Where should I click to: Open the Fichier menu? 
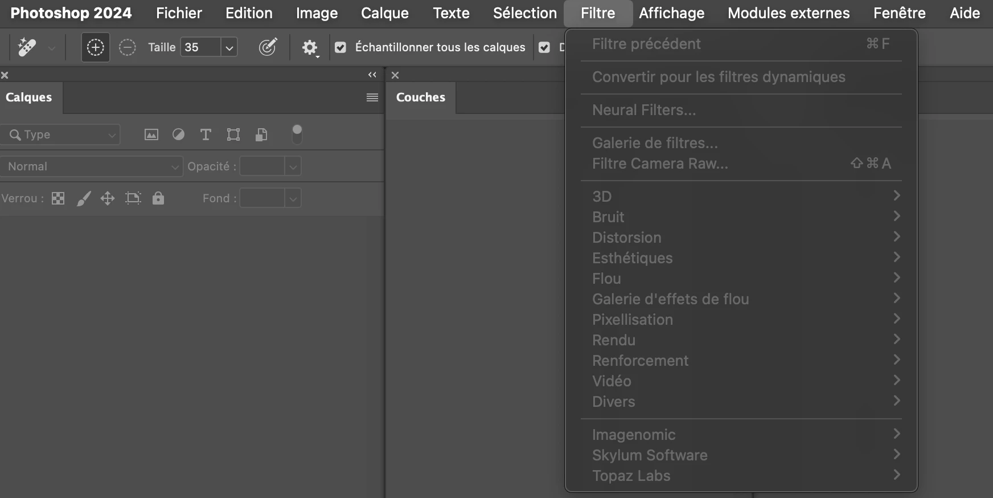(179, 13)
